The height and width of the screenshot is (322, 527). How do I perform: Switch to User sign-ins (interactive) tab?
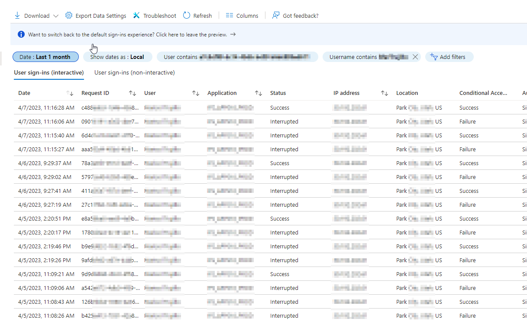(49, 73)
